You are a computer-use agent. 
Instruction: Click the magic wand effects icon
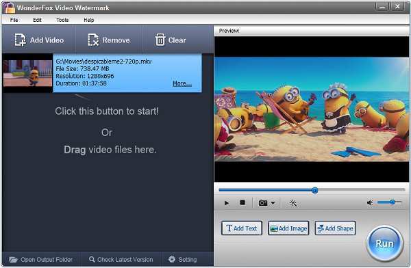293,203
